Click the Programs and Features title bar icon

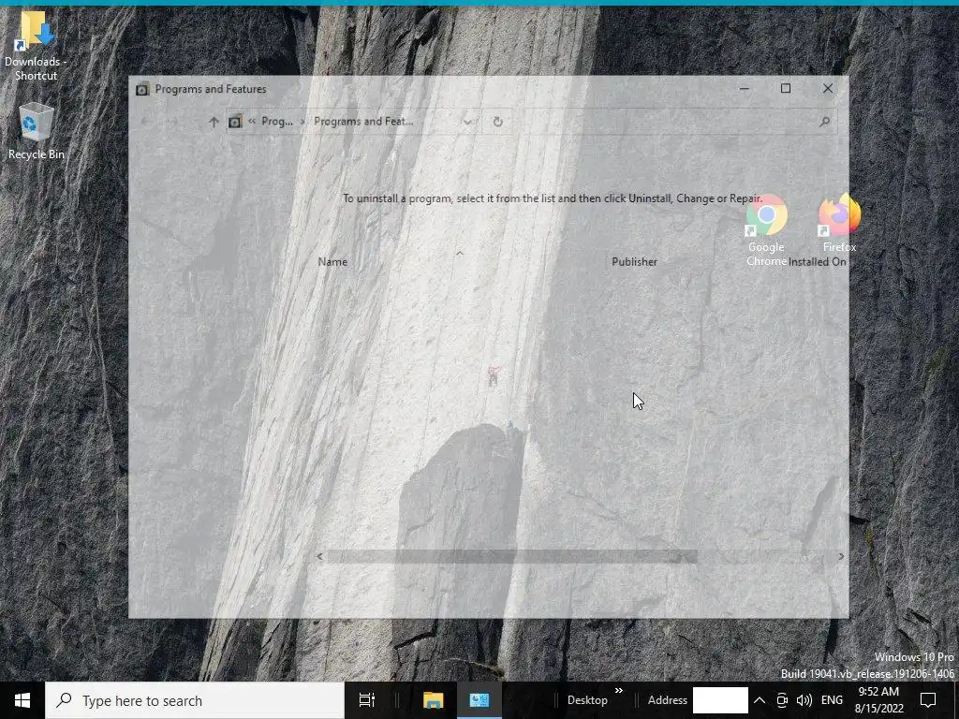(x=142, y=89)
